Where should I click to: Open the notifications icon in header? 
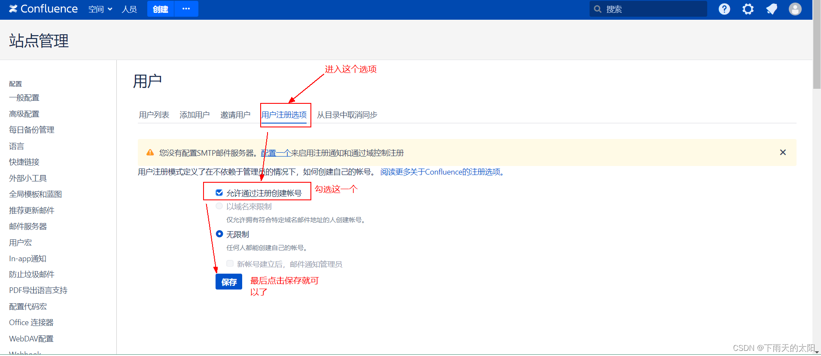pos(772,9)
